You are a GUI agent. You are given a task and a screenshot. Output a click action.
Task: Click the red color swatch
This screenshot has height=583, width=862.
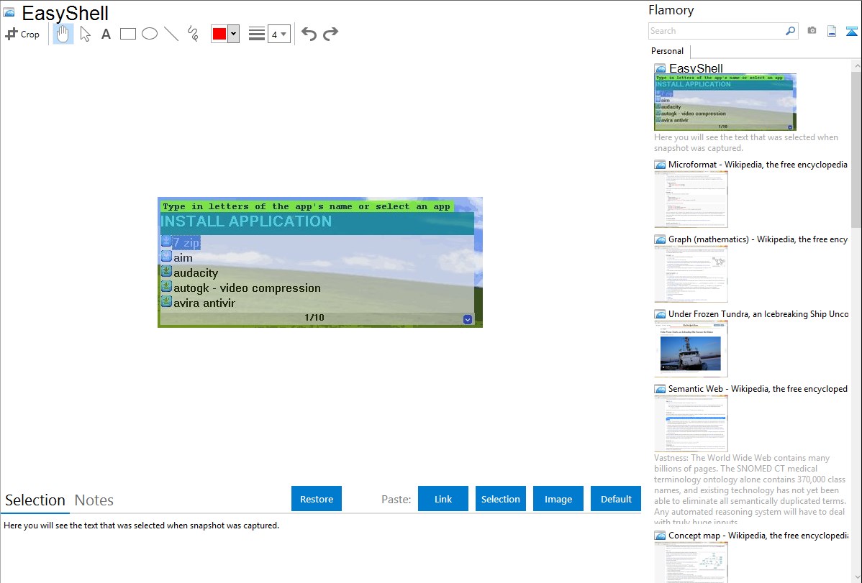coord(219,34)
